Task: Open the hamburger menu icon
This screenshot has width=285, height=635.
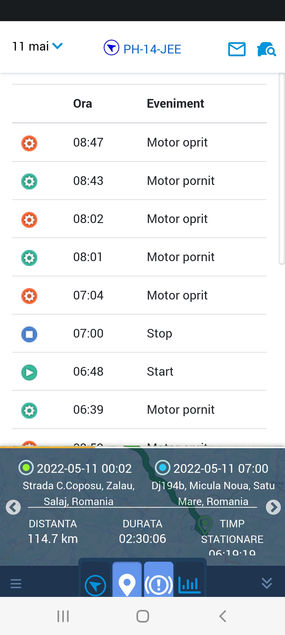Action: pos(16,583)
